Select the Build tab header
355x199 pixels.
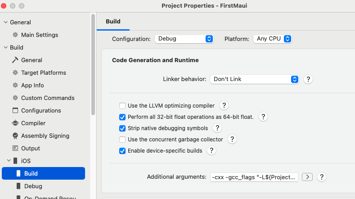(113, 21)
